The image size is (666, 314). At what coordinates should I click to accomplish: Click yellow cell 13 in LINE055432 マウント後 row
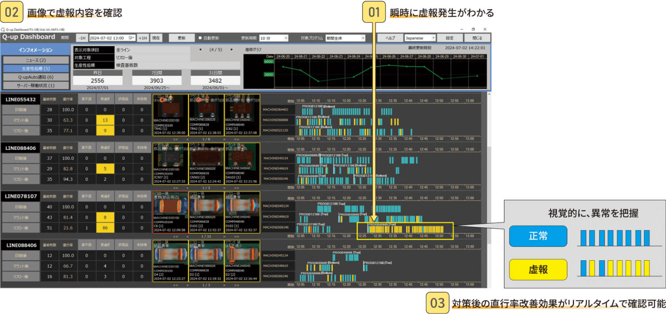pyautogui.click(x=105, y=120)
